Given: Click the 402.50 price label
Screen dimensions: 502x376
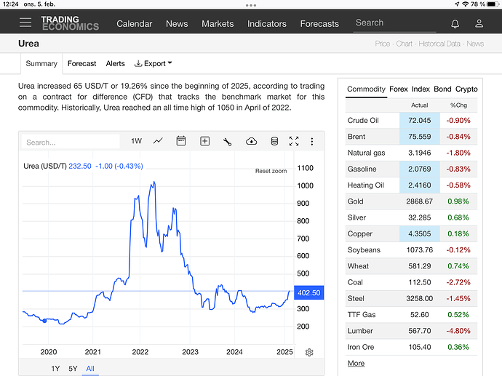Looking at the screenshot, I should (308, 292).
